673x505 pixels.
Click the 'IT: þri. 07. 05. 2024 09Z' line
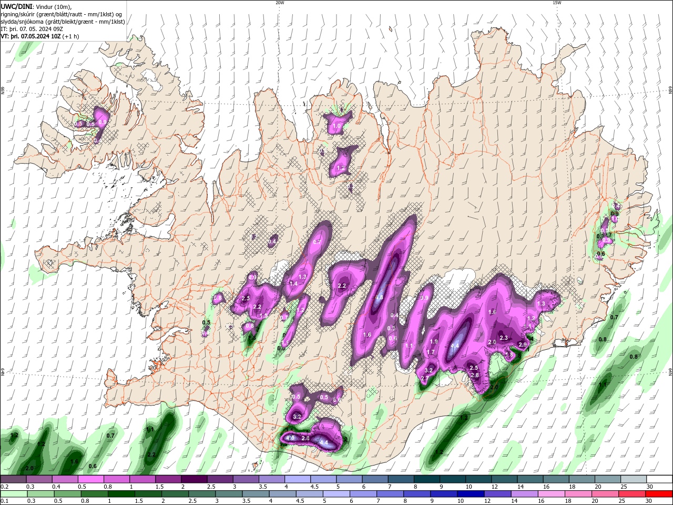point(32,29)
